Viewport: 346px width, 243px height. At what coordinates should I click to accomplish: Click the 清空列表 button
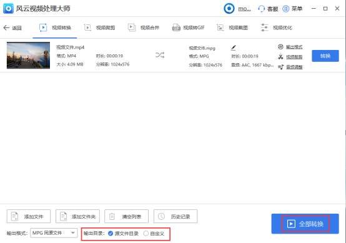coord(126,216)
